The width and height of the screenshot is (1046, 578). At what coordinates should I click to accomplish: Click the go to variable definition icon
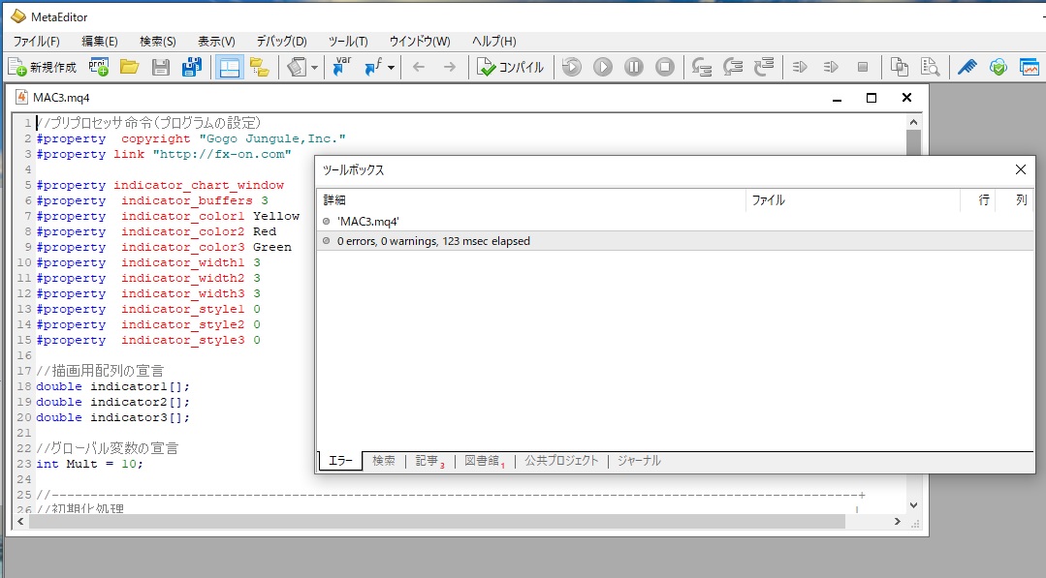tap(341, 67)
